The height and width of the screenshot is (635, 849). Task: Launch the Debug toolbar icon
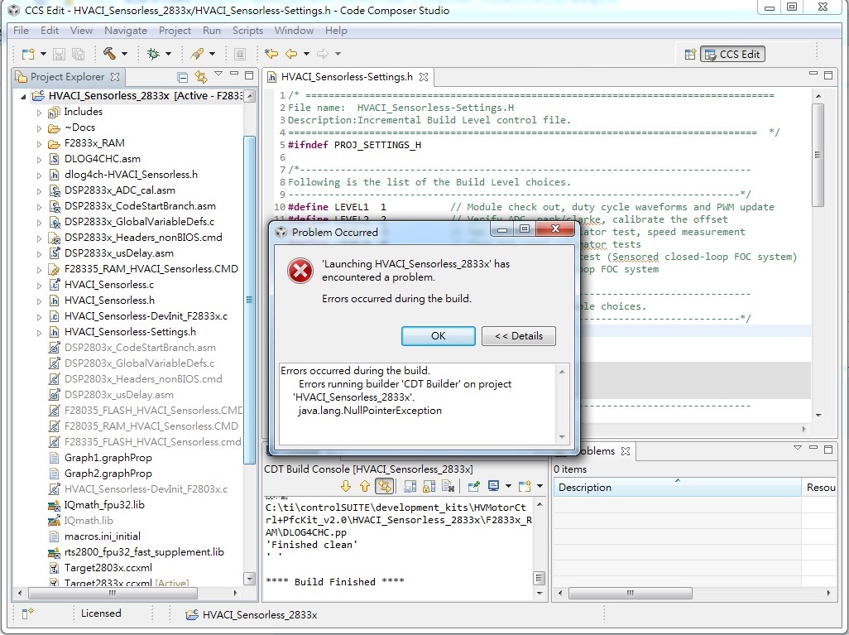152,53
